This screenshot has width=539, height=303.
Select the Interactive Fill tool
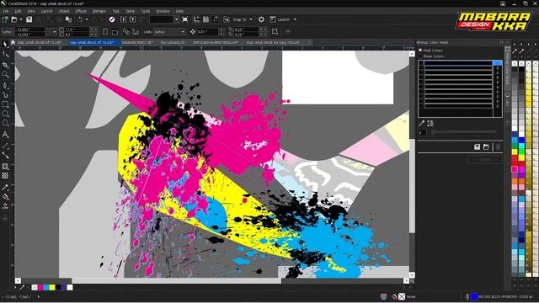coord(5,197)
